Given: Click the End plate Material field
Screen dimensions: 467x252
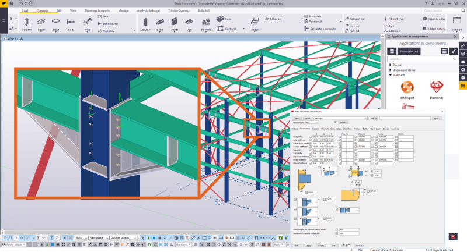Looking at the screenshot, I should [364, 137].
